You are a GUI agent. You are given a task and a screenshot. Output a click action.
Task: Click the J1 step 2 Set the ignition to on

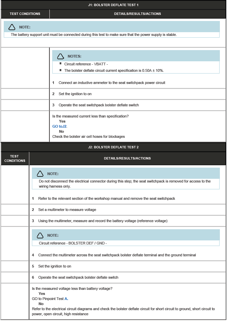click(x=75, y=94)
